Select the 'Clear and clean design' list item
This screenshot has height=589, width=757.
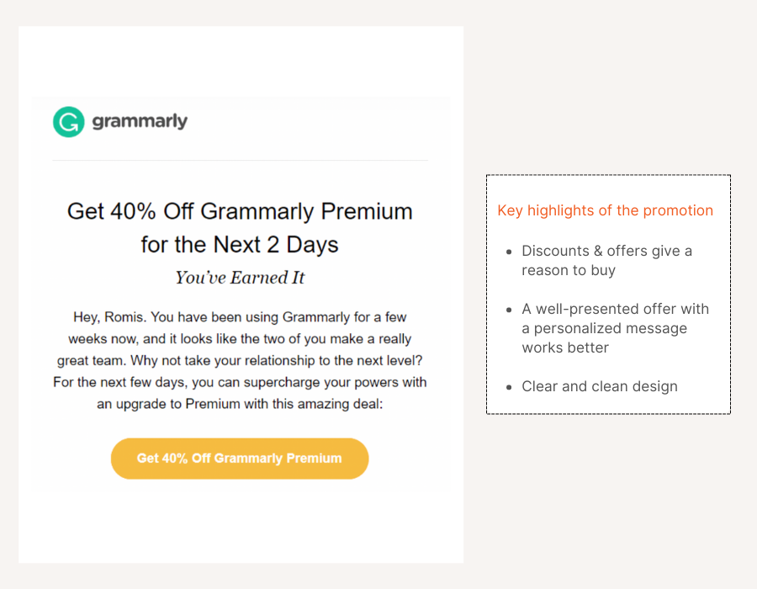(x=600, y=387)
